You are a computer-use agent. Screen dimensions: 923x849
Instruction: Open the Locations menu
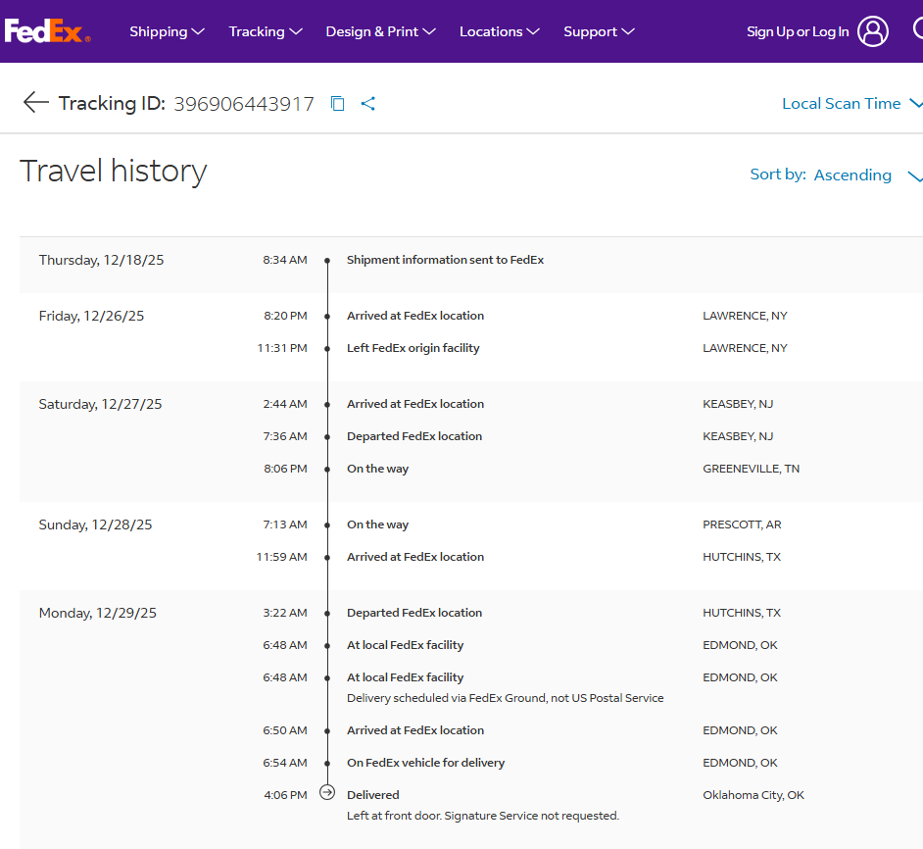499,31
